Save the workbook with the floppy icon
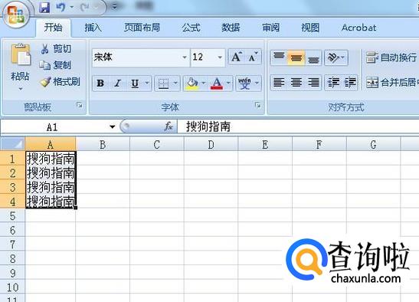 click(44, 7)
